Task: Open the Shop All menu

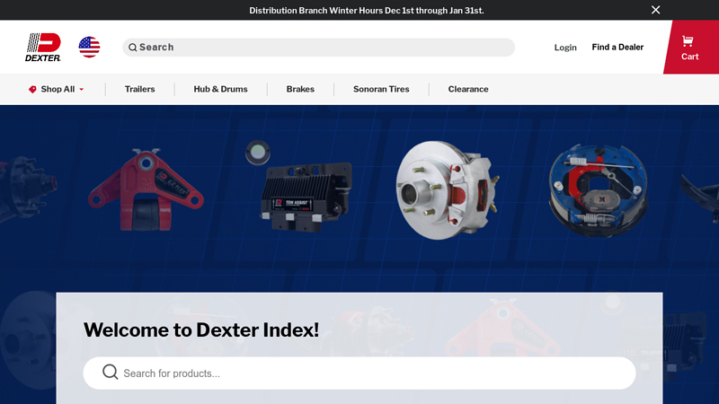Action: [x=57, y=89]
